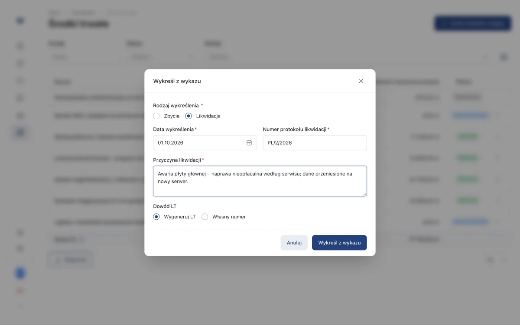Click the blurred logo atop the sidebar
The width and height of the screenshot is (520, 325).
(20, 20)
